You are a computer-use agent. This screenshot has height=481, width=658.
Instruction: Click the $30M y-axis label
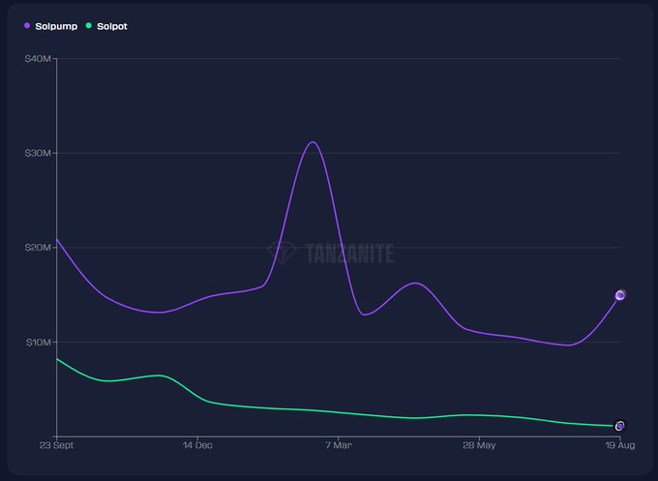coord(38,153)
